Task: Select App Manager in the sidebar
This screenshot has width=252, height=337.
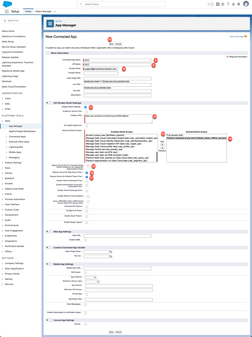Action: coord(16,126)
